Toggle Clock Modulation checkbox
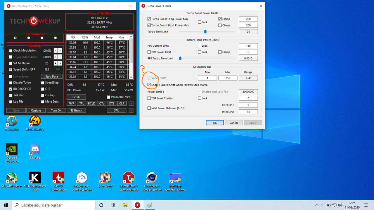 point(11,51)
